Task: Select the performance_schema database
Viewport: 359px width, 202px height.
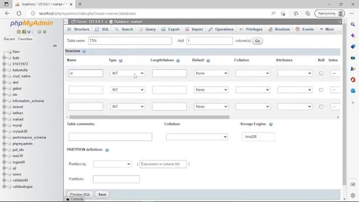Action: 29,137
